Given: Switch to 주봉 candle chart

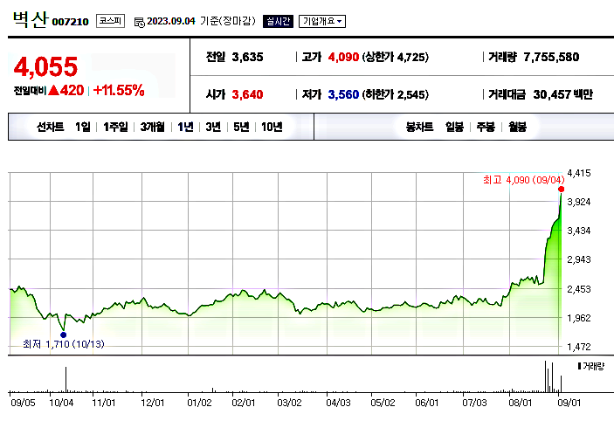Looking at the screenshot, I should [486, 127].
